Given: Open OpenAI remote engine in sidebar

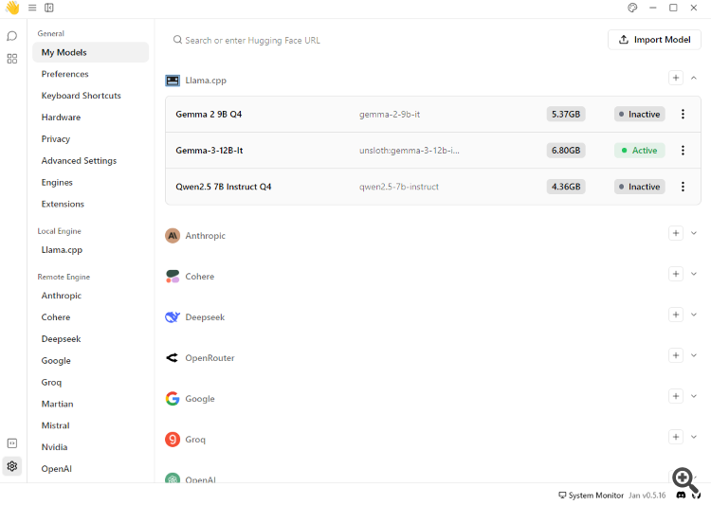Looking at the screenshot, I should (56, 469).
